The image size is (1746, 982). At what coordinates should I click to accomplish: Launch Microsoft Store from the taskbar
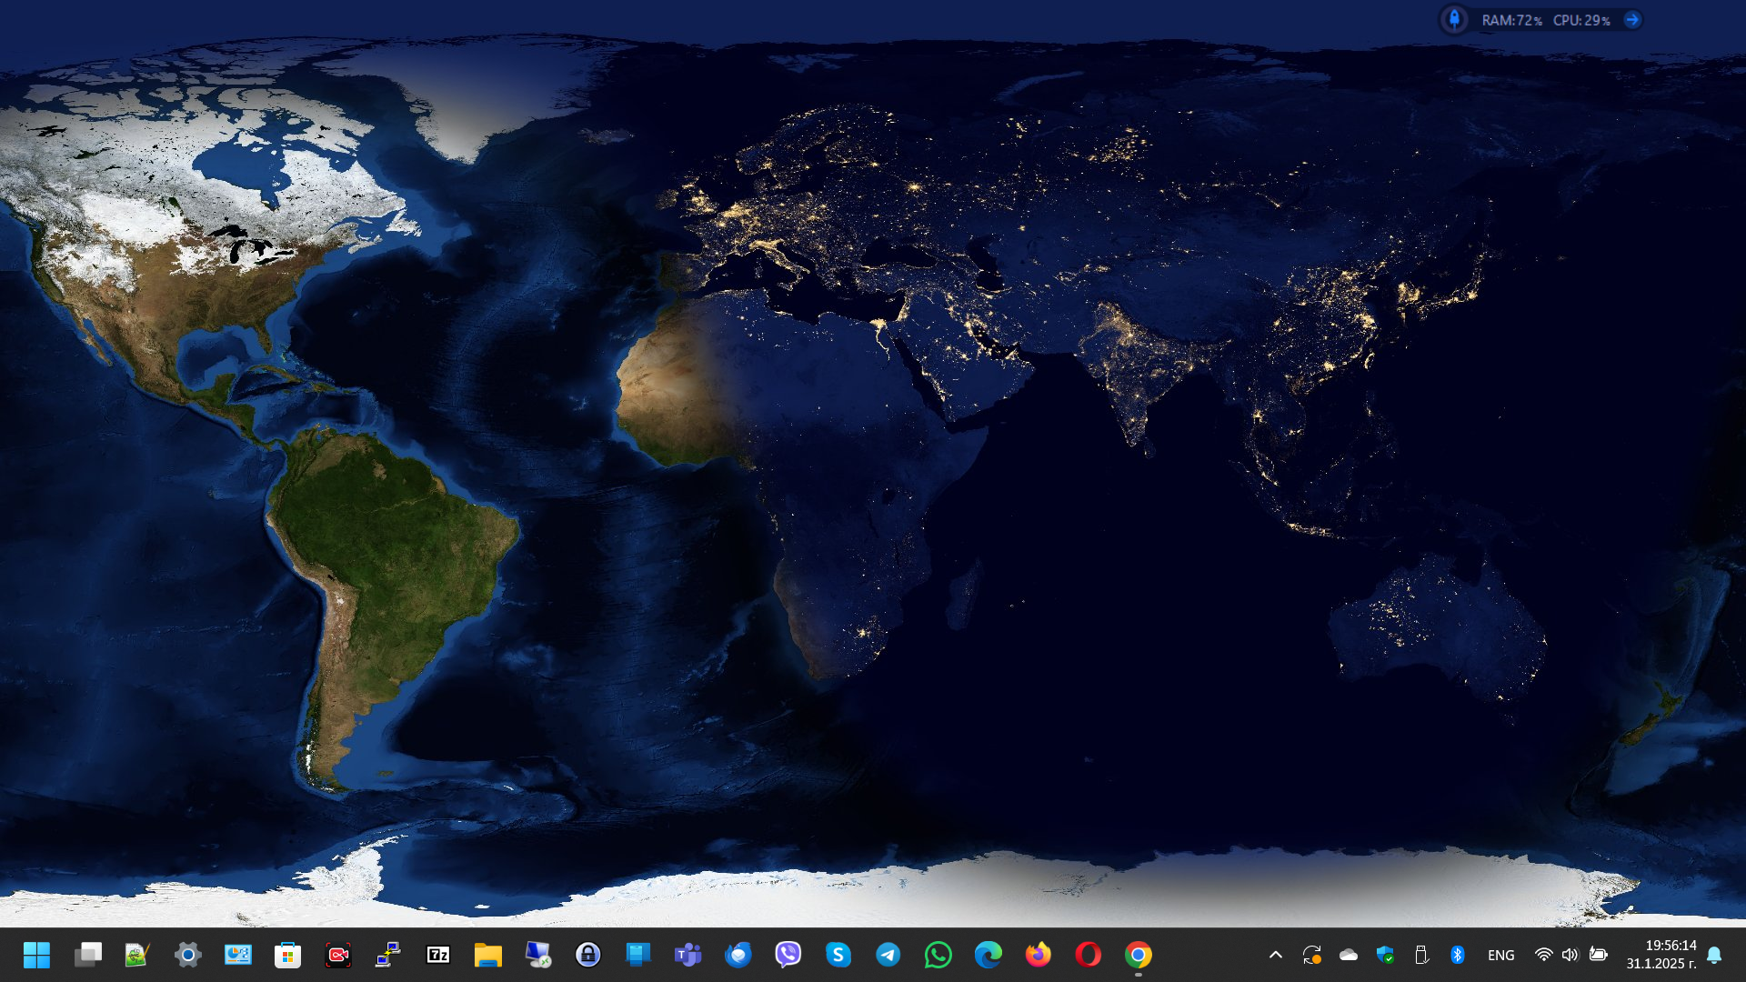[x=288, y=955]
